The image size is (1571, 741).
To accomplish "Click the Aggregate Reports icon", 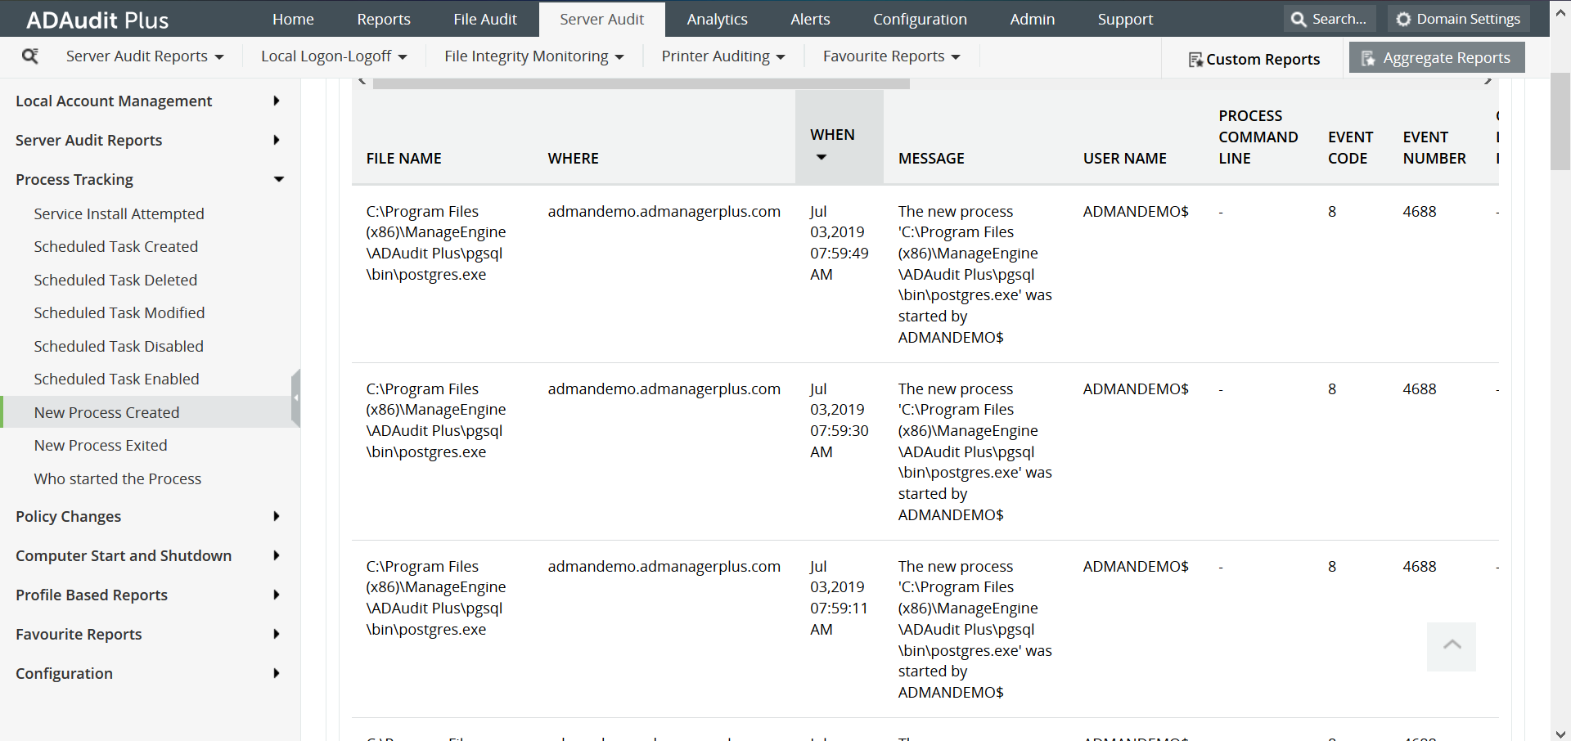I will [1368, 58].
